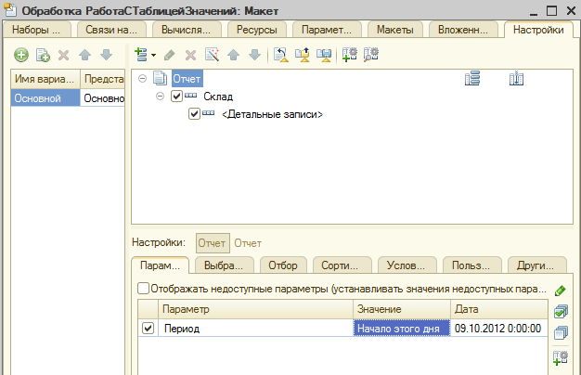Add a new structure element with green plus list icon
This screenshot has height=375, width=581.
tap(141, 55)
